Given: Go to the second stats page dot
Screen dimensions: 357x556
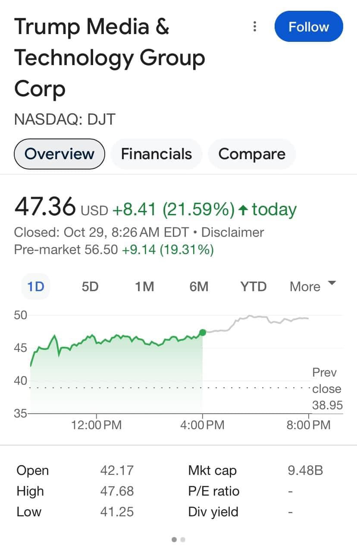Looking at the screenshot, I should (x=183, y=539).
